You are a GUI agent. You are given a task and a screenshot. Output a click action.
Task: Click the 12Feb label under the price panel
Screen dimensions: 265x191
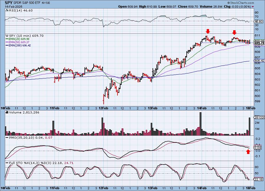point(103,108)
